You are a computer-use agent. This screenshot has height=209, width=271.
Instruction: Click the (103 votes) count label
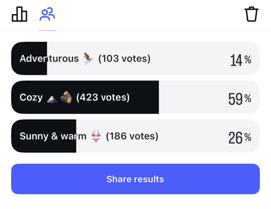[124, 58]
